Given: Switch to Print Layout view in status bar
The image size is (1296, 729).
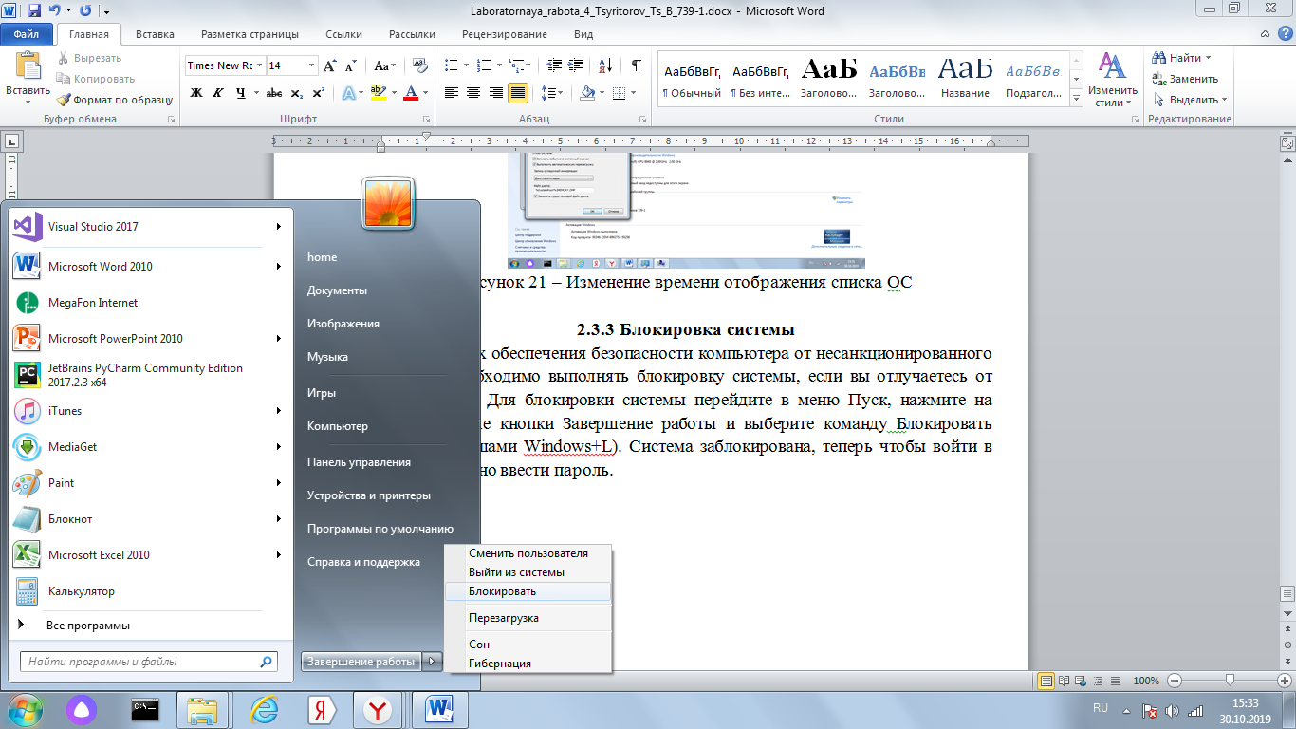Looking at the screenshot, I should (x=1046, y=681).
